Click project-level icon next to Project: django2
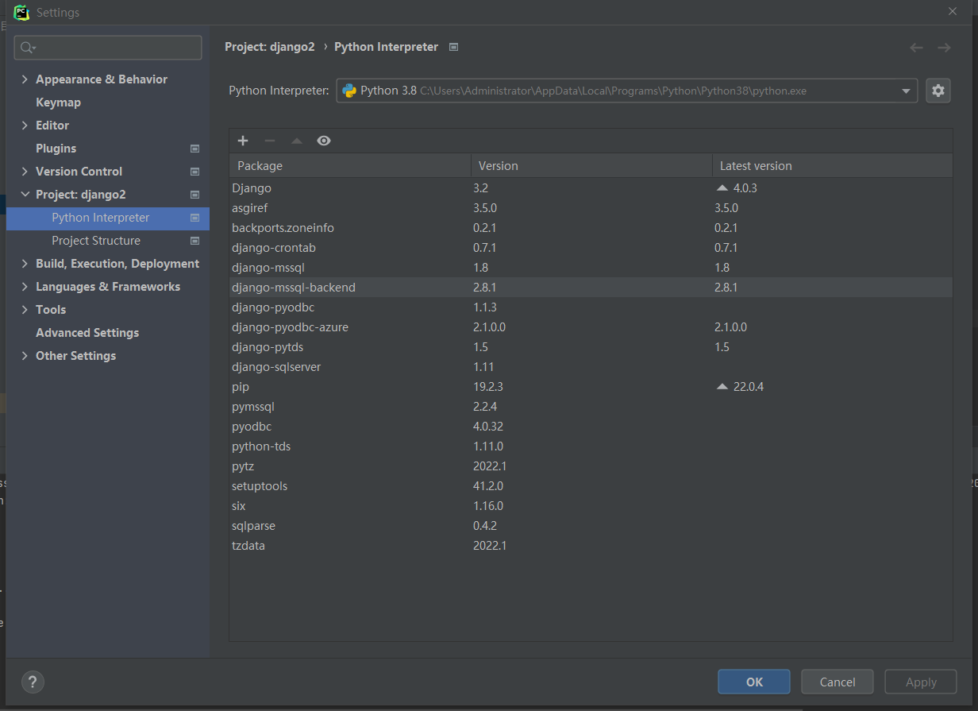The image size is (978, 711). (x=195, y=195)
